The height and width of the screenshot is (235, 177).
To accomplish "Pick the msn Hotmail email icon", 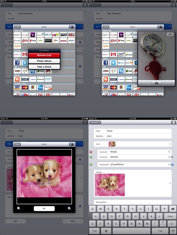I will click(121, 55).
